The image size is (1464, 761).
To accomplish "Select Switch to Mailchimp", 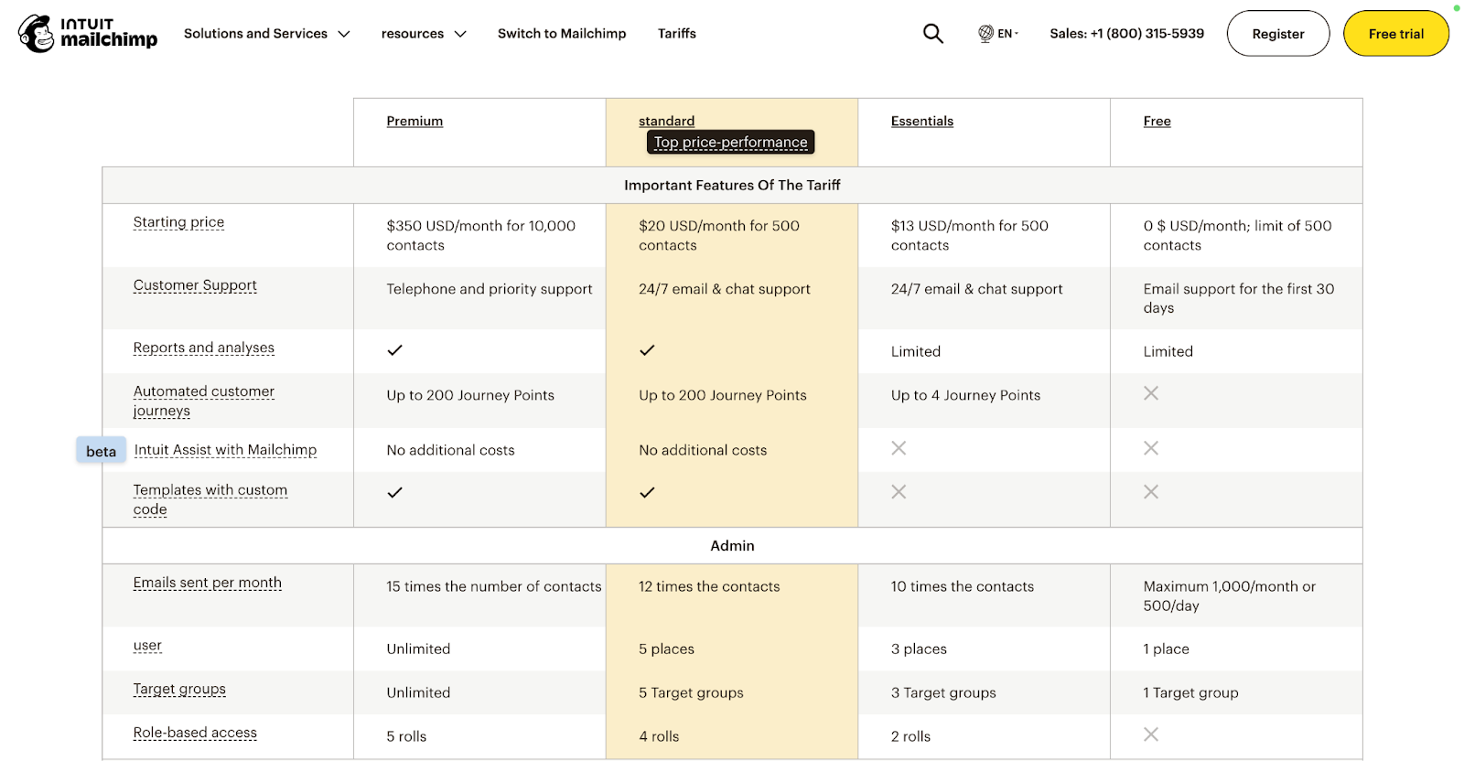I will 561,33.
